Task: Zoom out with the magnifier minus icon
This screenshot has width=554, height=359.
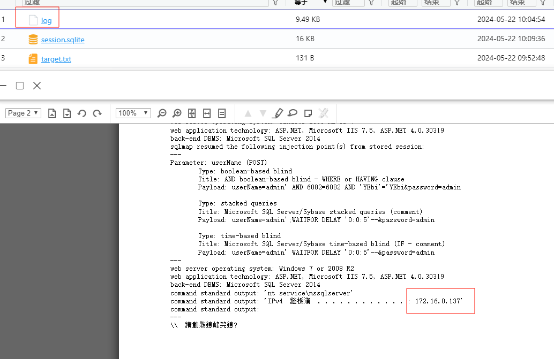Action: coord(162,113)
